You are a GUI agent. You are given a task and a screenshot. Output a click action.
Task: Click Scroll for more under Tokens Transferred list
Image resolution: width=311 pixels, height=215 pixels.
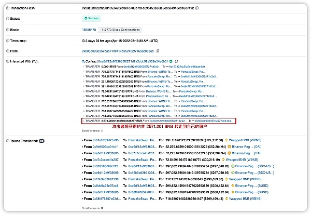pos(92,208)
